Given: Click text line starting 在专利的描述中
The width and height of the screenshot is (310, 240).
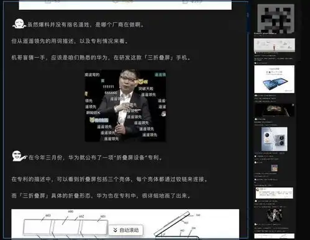Looking at the screenshot, I should [x=109, y=179].
